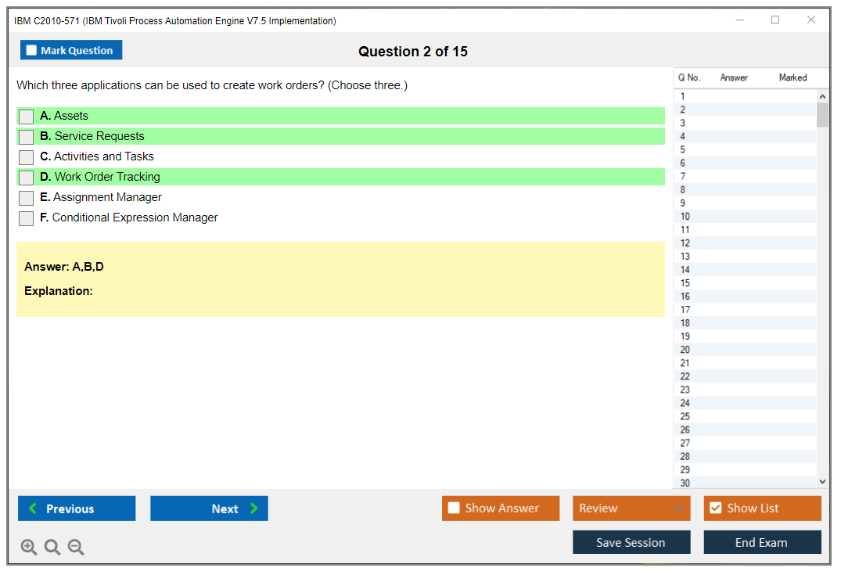Go to the Next question

pyautogui.click(x=209, y=509)
